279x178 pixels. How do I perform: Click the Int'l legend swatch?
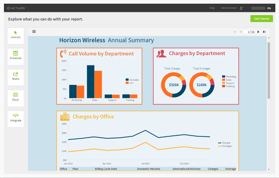point(127,83)
